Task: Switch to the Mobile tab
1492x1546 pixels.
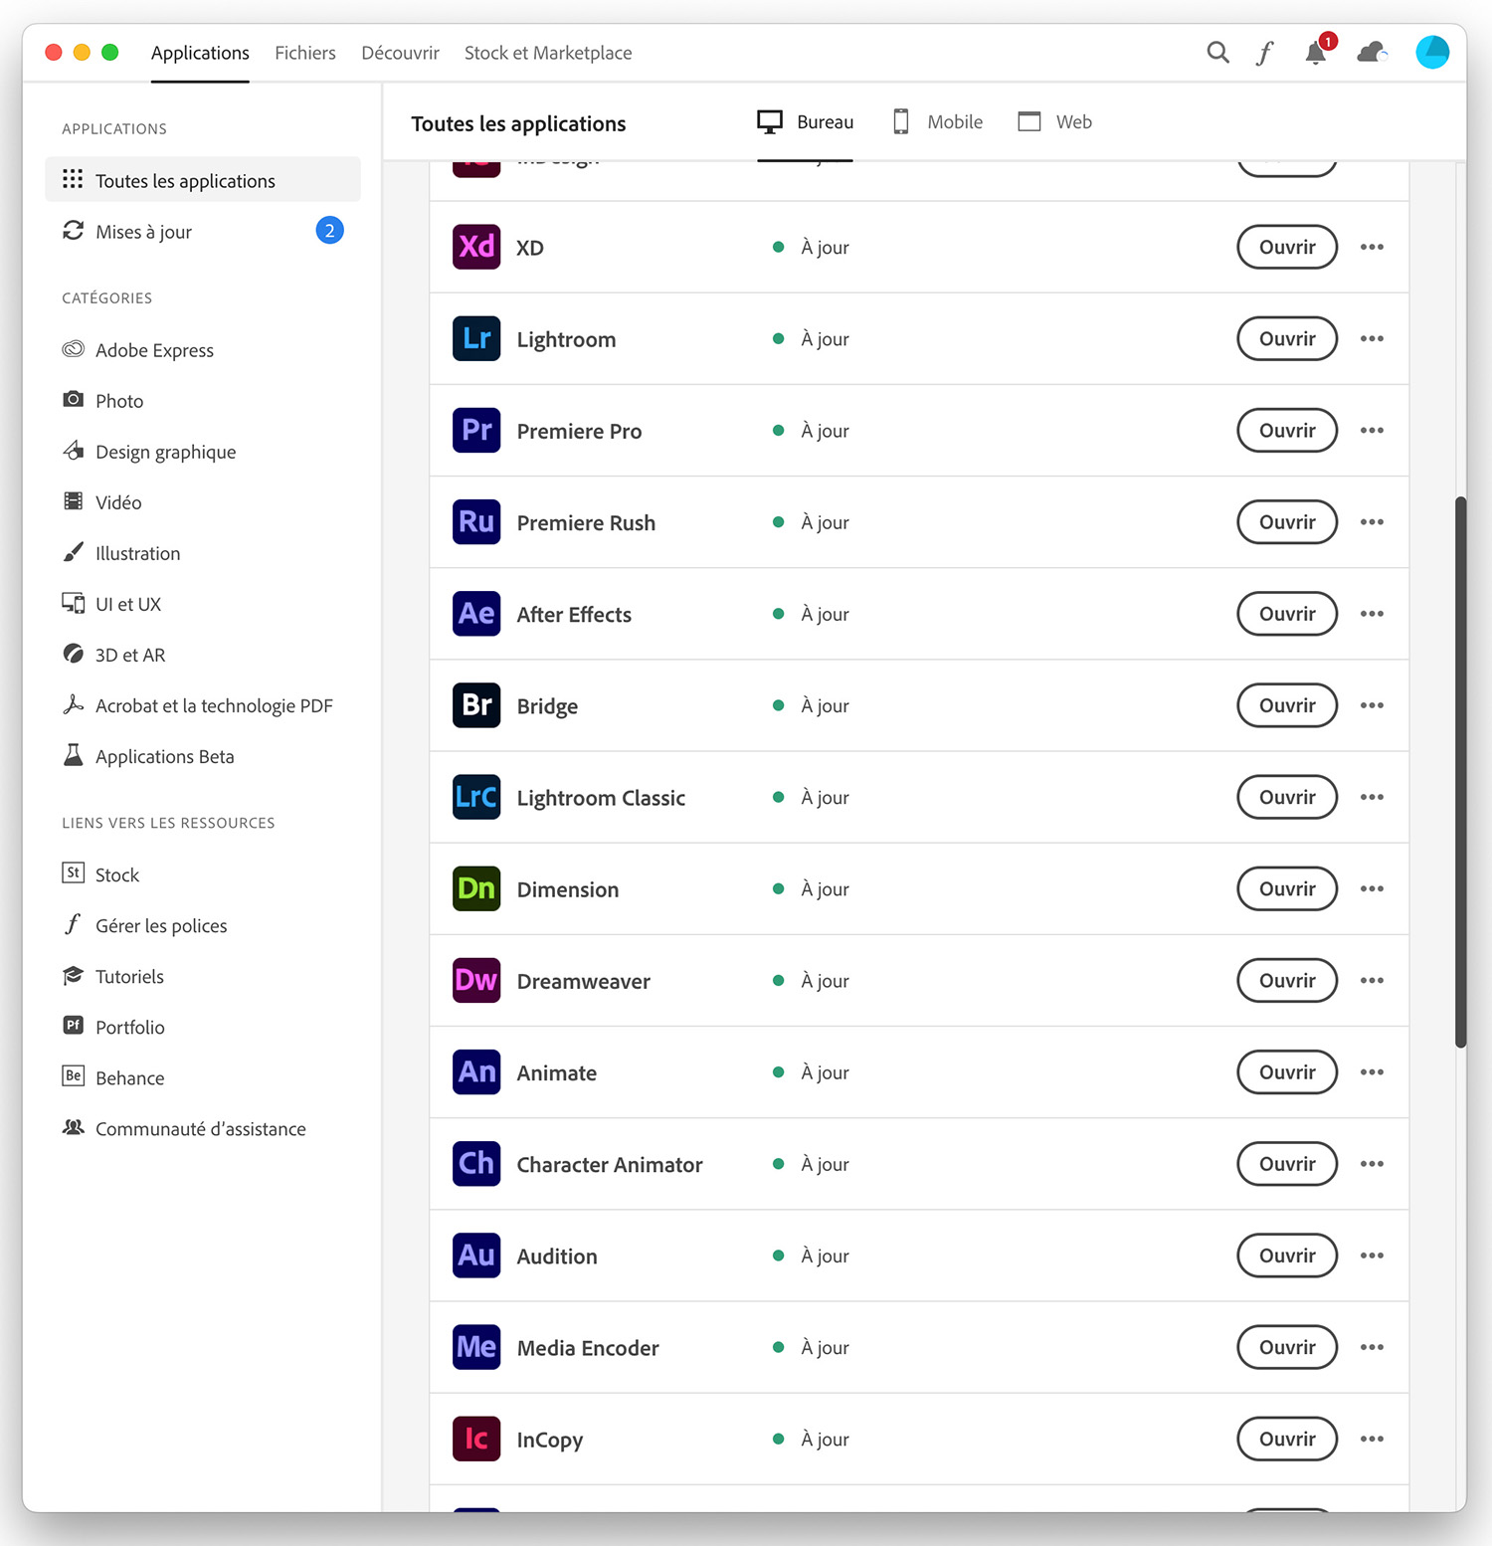Action: [x=938, y=122]
